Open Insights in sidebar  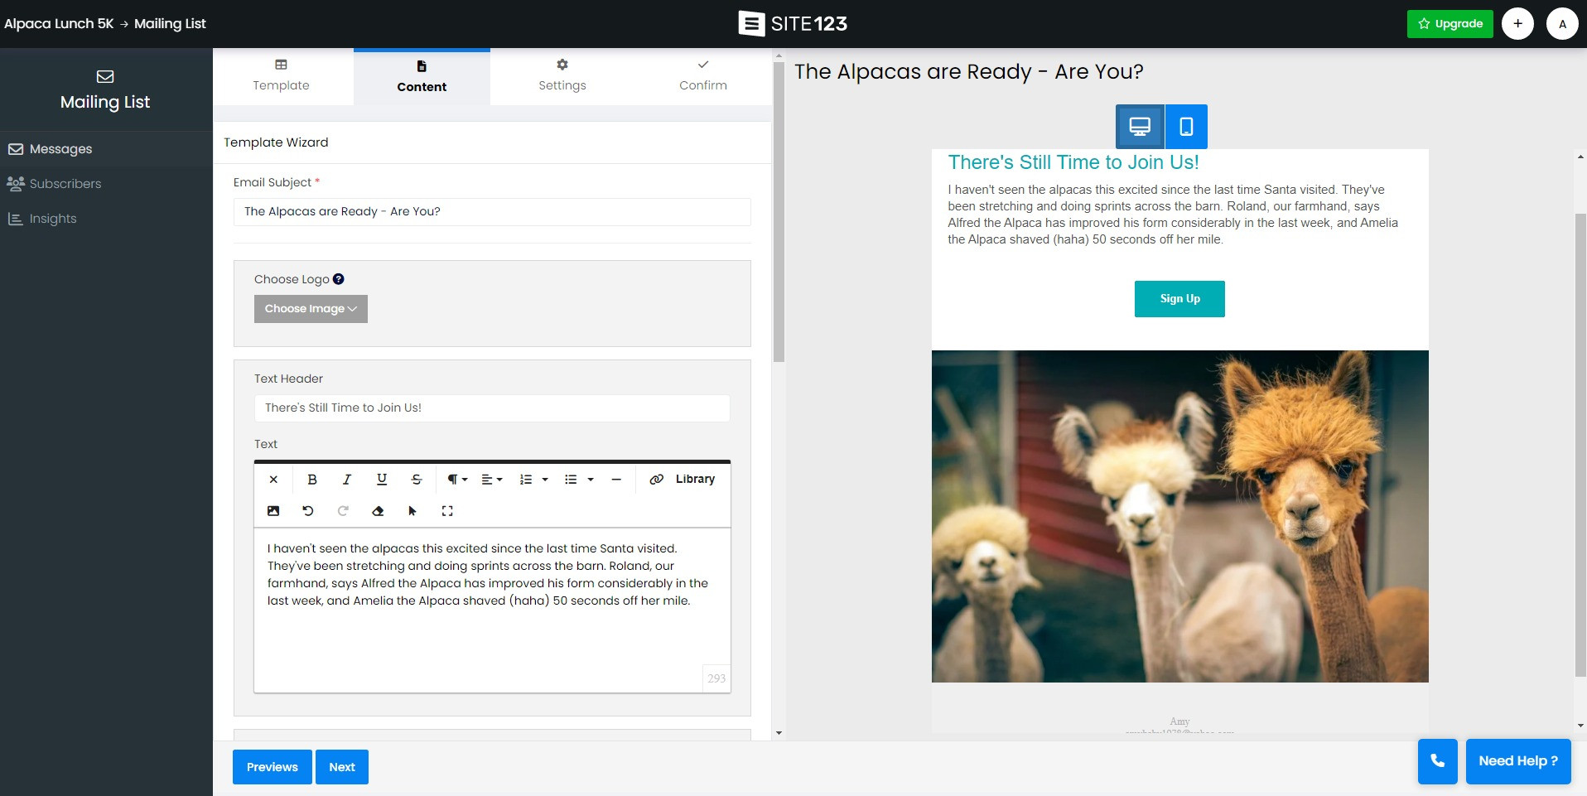click(106, 219)
